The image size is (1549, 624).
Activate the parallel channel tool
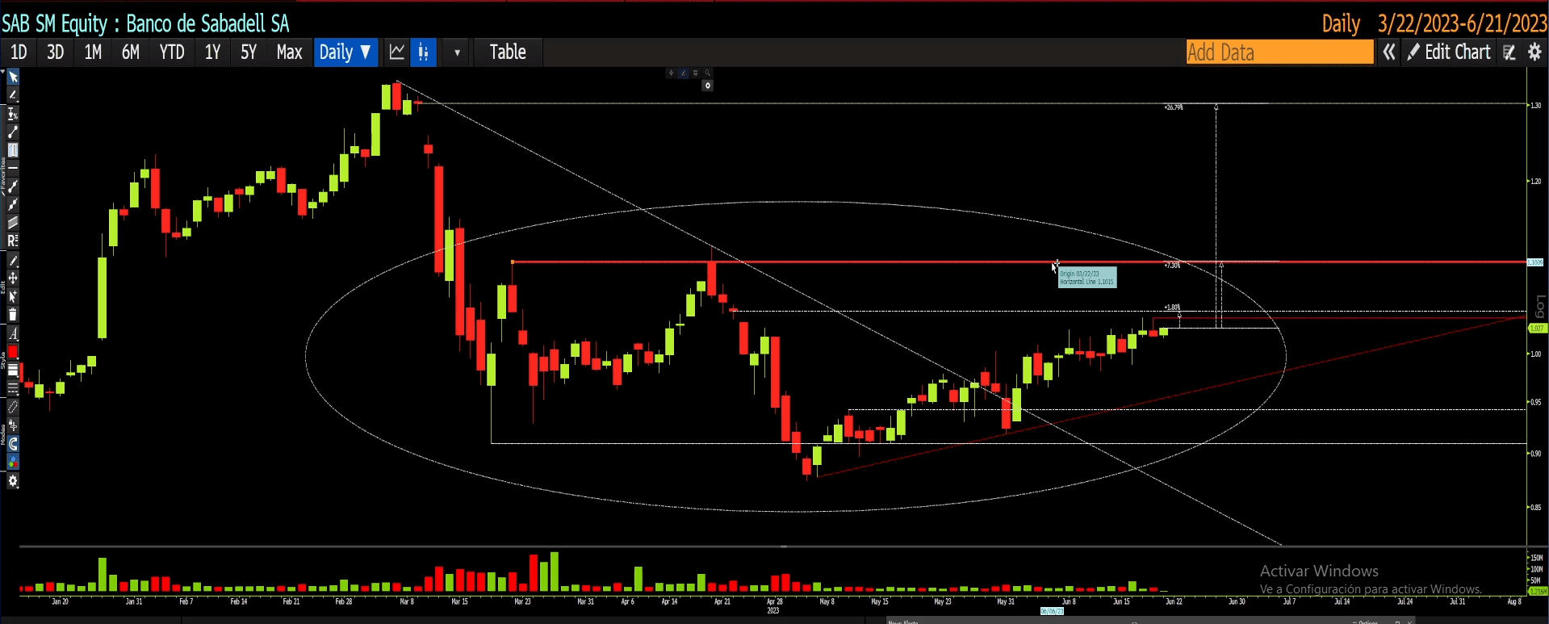click(13, 223)
